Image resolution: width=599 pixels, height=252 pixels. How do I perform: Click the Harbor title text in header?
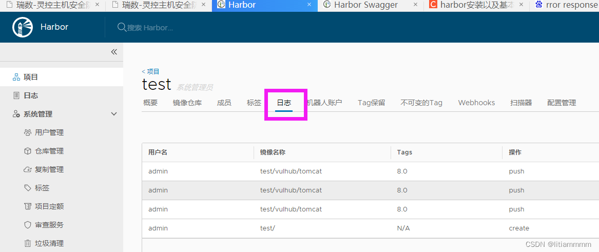click(54, 27)
